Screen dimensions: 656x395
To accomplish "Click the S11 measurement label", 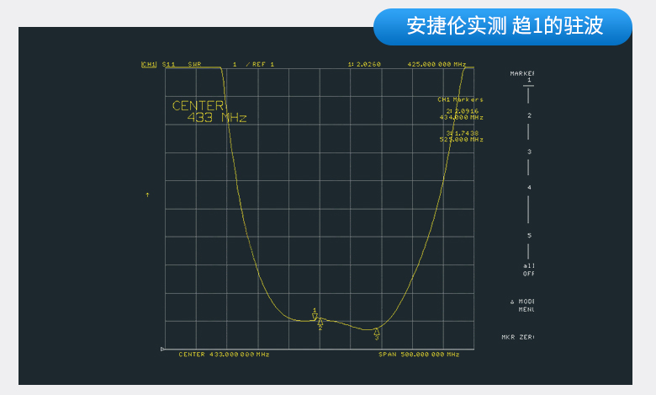I will pyautogui.click(x=168, y=65).
